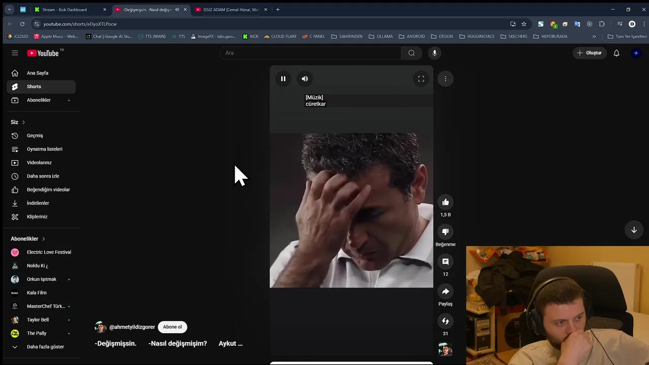Open Orkun Işıtmak channel
Screen dimensions: 649x365
click(41, 279)
